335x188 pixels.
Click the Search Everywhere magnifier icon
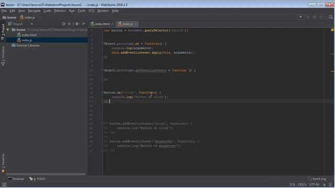pos(331,17)
